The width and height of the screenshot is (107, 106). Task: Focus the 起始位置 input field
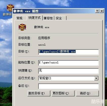(68, 63)
